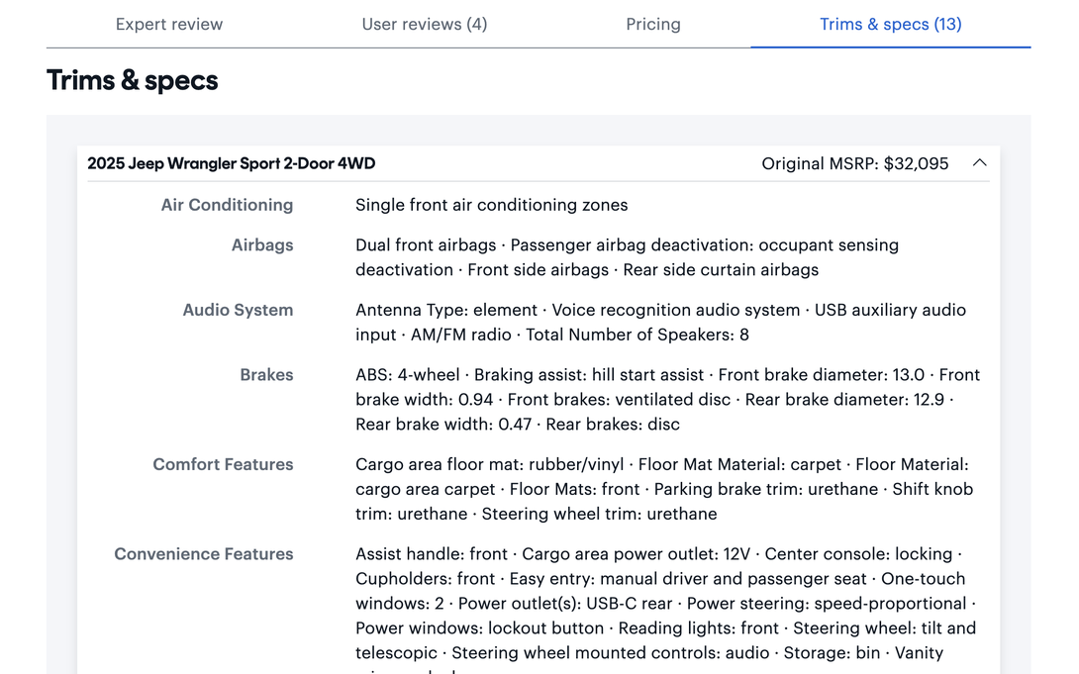Click the Assist handle: front description
This screenshot has height=674, width=1079.
pos(665,612)
